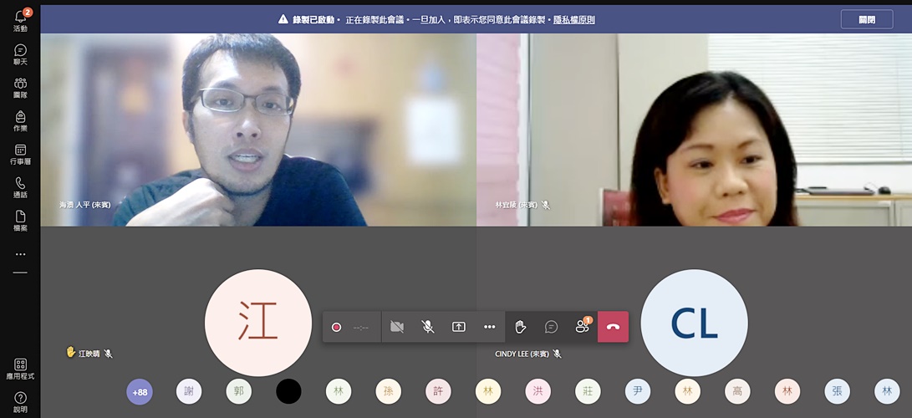Open 作業 assignments in sidebar
Screen dimensions: 912x418
coord(20,120)
